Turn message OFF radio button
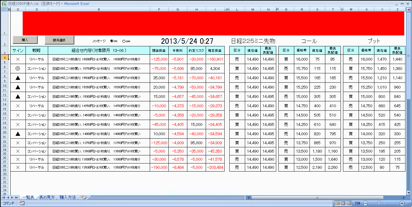This screenshot has width=412, height=207. 124,41
